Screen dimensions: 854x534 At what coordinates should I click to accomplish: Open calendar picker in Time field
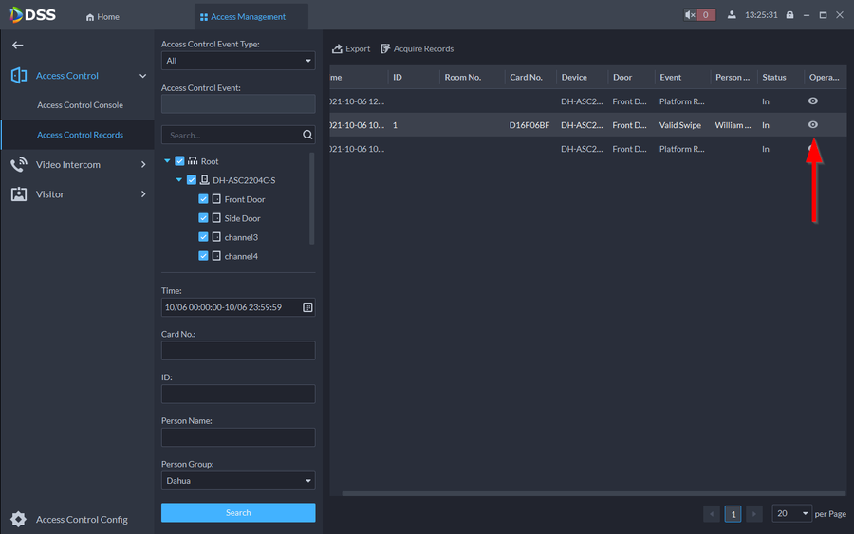click(307, 307)
